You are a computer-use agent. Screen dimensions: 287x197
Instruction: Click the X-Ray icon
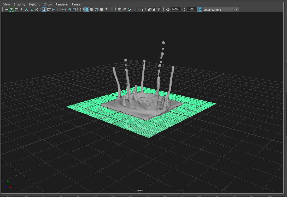click(150, 9)
